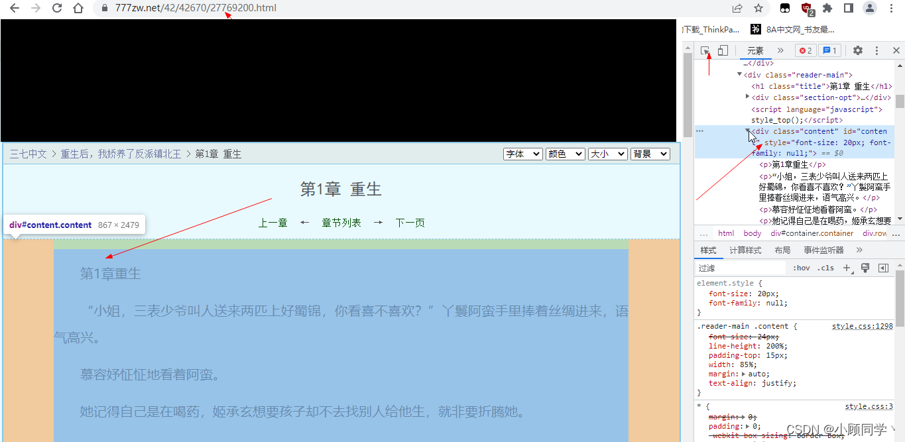This screenshot has height=442, width=905.
Task: Select the h1 title element row
Action: pos(821,86)
